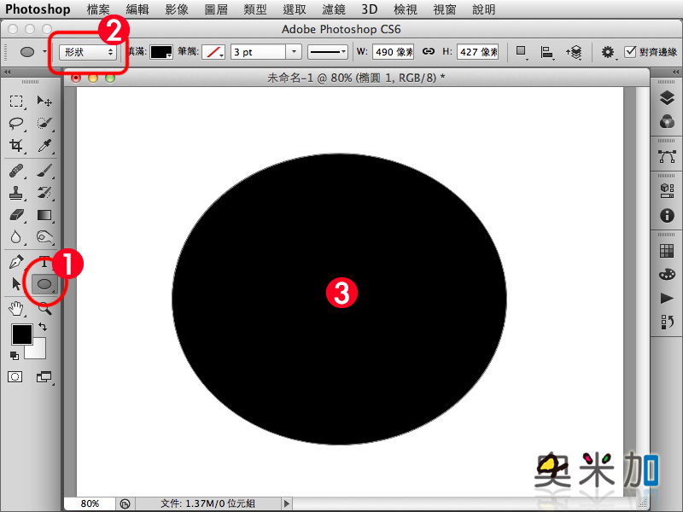Open the path arrangement dropdown
This screenshot has width=683, height=512.
pos(574,52)
